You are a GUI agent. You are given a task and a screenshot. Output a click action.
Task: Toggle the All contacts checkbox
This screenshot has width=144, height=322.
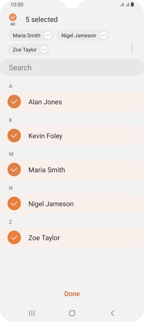pos(13,17)
